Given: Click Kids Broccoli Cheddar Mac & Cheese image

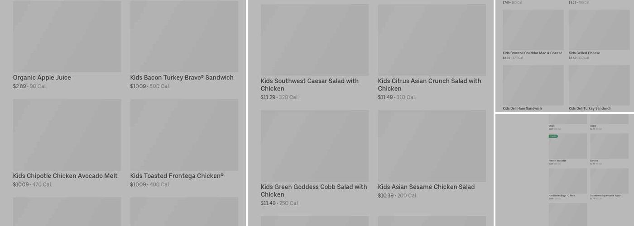Looking at the screenshot, I should point(533,30).
